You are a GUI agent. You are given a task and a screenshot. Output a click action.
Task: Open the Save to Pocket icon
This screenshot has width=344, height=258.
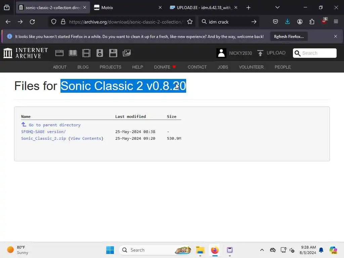pos(275,22)
